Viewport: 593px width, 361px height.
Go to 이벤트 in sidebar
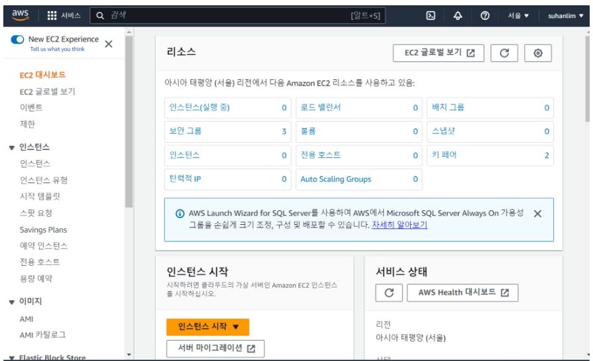[x=31, y=108]
